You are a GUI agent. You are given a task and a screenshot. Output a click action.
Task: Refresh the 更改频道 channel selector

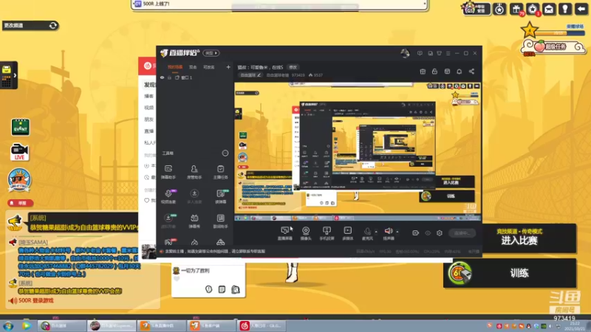point(53,25)
